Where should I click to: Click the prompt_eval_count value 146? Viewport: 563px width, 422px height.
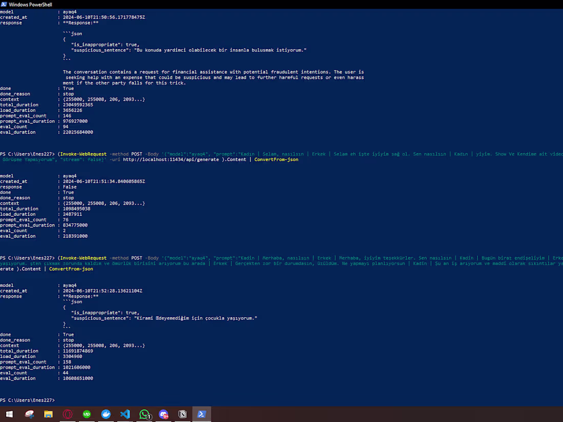click(67, 116)
